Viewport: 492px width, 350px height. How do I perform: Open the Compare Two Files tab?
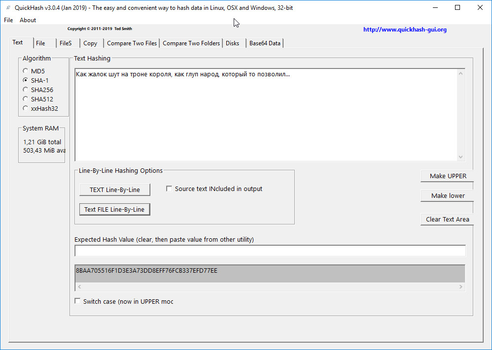pos(132,43)
